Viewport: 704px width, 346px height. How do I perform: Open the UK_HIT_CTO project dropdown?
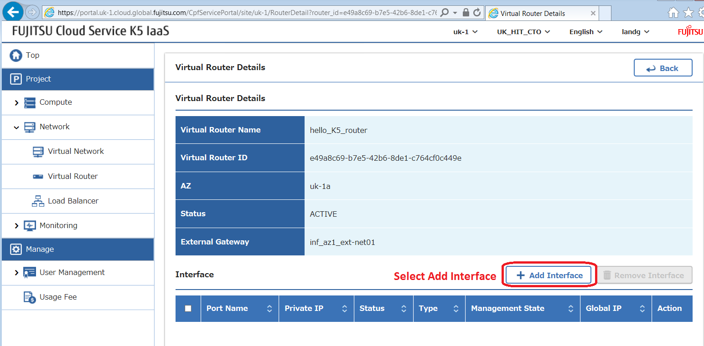pos(523,32)
